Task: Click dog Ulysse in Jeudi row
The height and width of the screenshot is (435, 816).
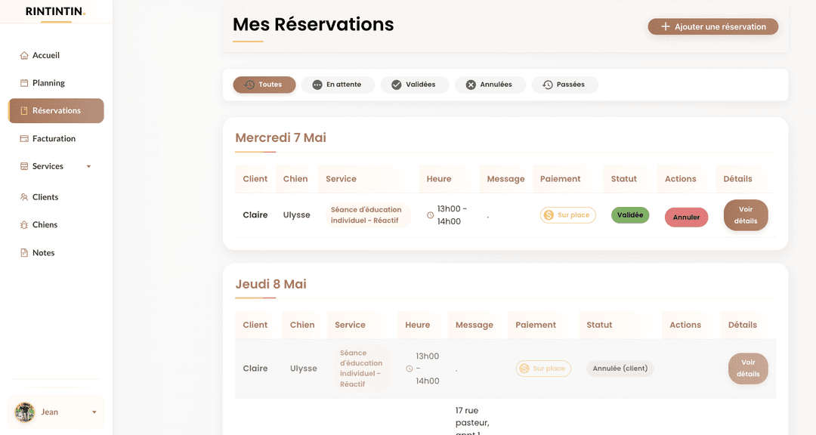Action: point(304,369)
